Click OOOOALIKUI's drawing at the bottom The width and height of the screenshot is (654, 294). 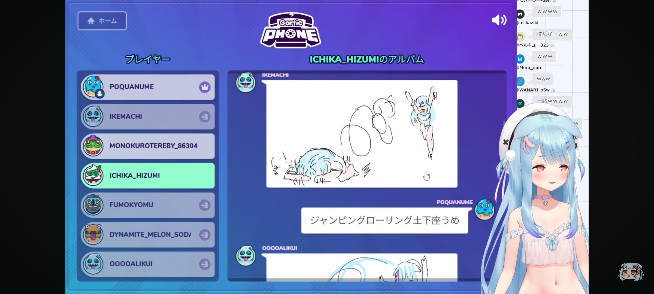[362, 267]
